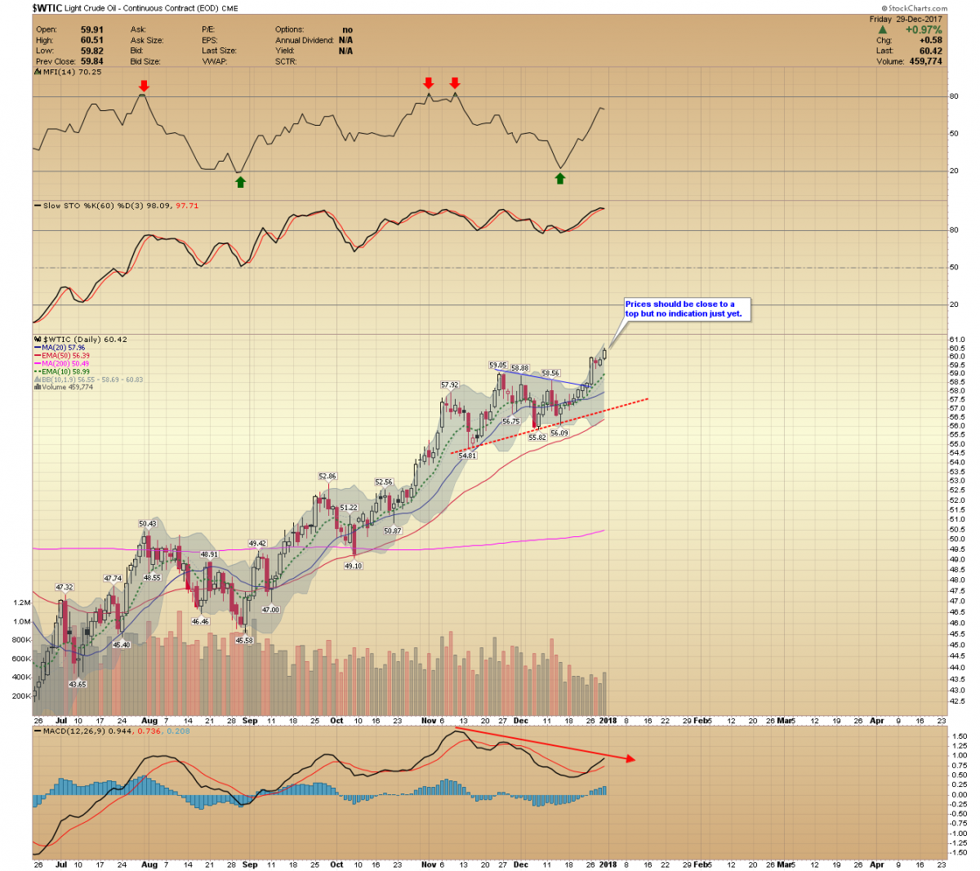Viewport: 980px width, 871px height.
Task: Click the StockCharts.com copyright watermark
Action: click(x=915, y=8)
